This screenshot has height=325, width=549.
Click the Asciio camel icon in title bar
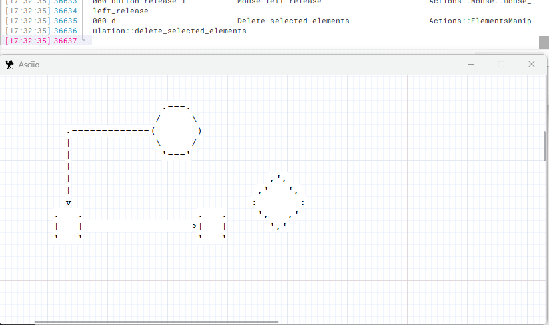pyautogui.click(x=10, y=64)
